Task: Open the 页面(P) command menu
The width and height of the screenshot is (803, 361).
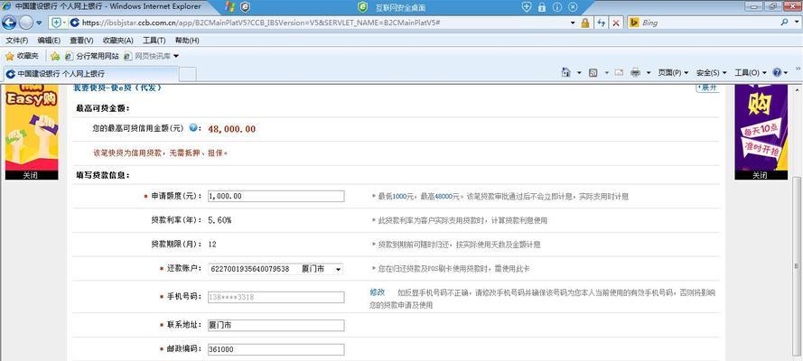Action: [673, 73]
